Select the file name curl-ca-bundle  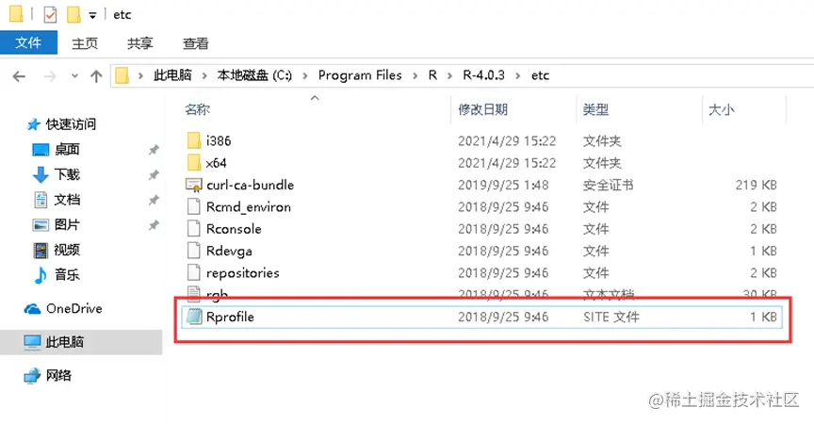click(x=251, y=185)
